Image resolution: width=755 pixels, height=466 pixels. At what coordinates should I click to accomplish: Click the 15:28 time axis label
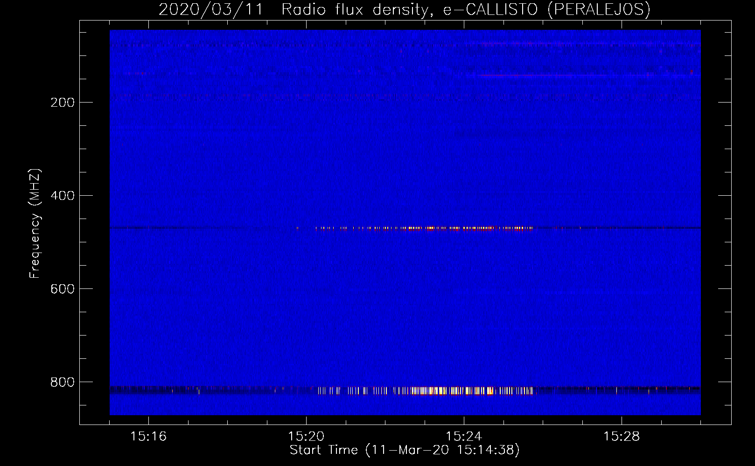click(x=622, y=436)
